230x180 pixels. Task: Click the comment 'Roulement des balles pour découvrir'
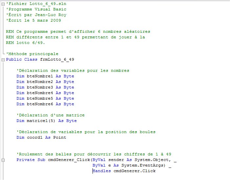click(x=94, y=154)
